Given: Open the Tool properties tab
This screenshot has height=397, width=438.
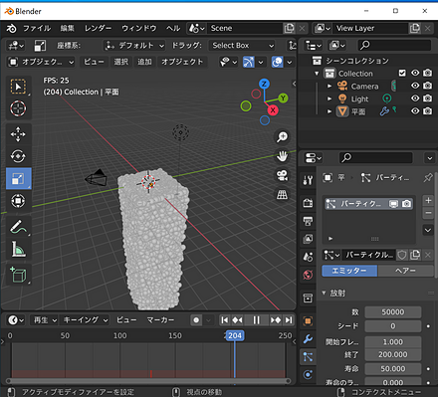Looking at the screenshot, I should coord(308,180).
